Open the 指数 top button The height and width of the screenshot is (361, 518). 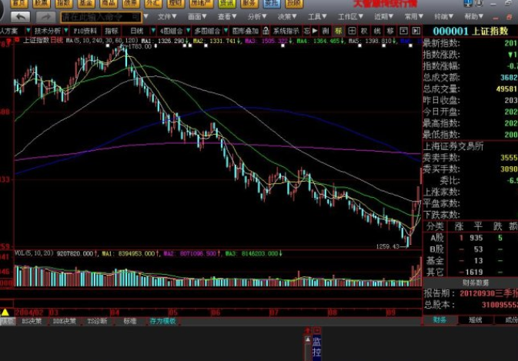pyautogui.click(x=64, y=3)
